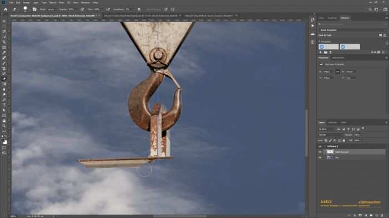Click the first library graphic thumbnail
The height and width of the screenshot is (218, 389).
[x=329, y=46]
